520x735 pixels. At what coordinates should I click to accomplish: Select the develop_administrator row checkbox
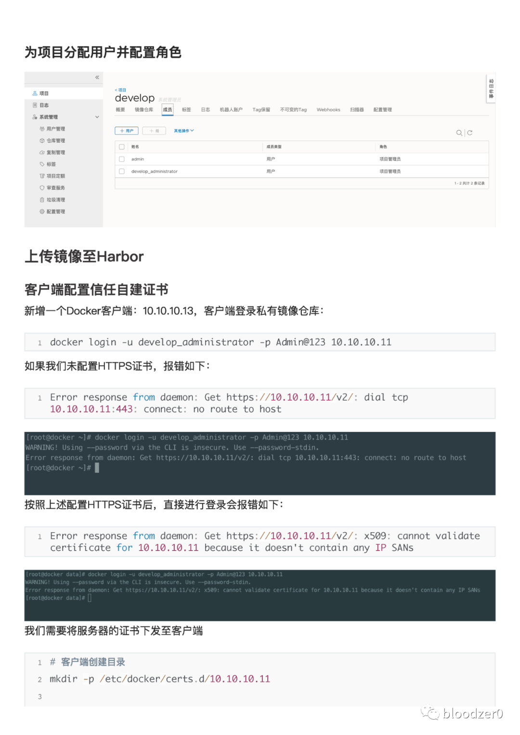[x=122, y=171]
